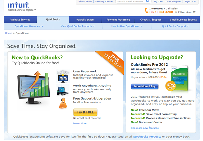Open the Sign In dropdown
The width and height of the screenshot is (203, 141).
click(190, 2)
